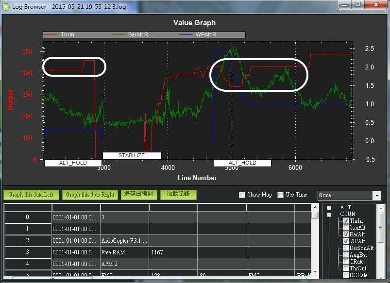Click the 6000 x-axis tick label

[x=295, y=167]
